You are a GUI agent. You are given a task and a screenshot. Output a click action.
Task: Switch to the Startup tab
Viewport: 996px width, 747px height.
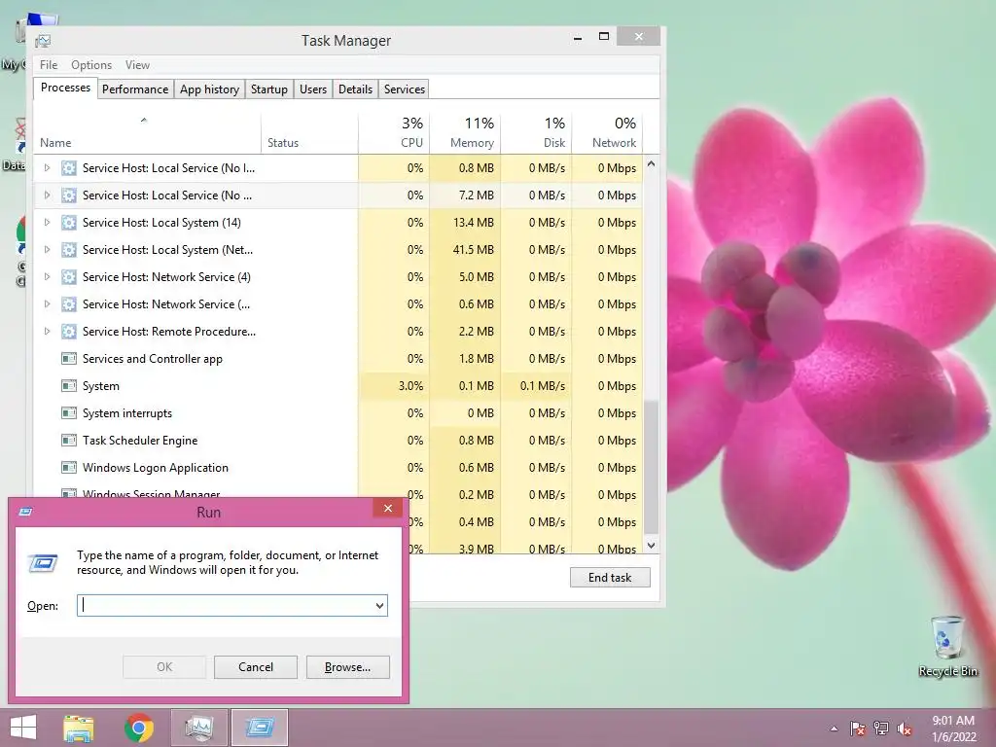pos(269,89)
